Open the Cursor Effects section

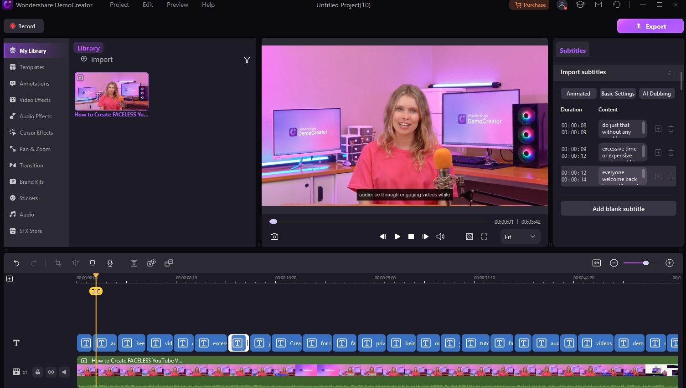(36, 133)
